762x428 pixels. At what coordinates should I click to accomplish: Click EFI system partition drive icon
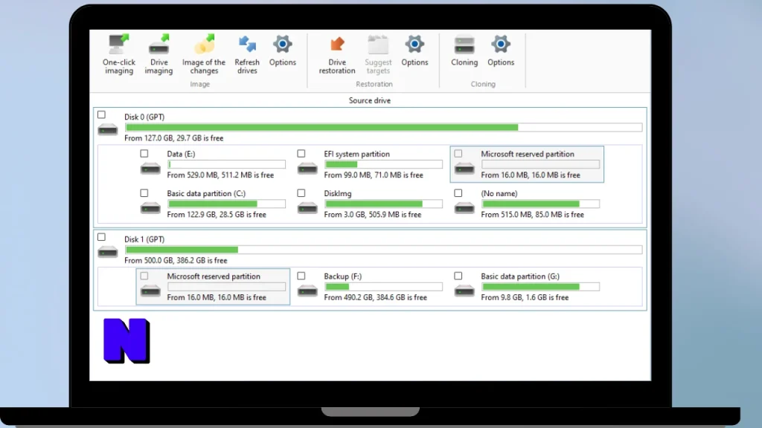(x=307, y=169)
